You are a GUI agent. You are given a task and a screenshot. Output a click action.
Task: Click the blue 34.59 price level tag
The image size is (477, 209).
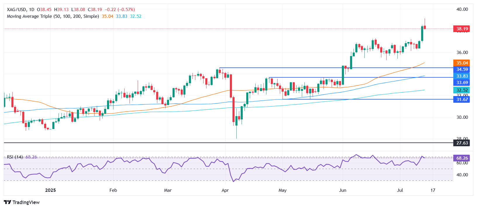click(x=462, y=69)
